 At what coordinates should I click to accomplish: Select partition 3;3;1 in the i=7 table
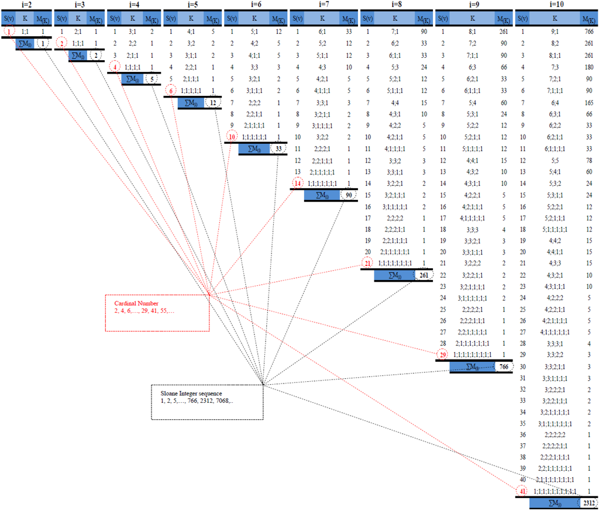(x=322, y=103)
